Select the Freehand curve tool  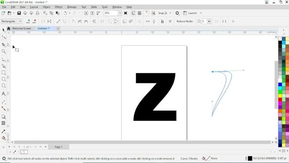tap(3, 59)
